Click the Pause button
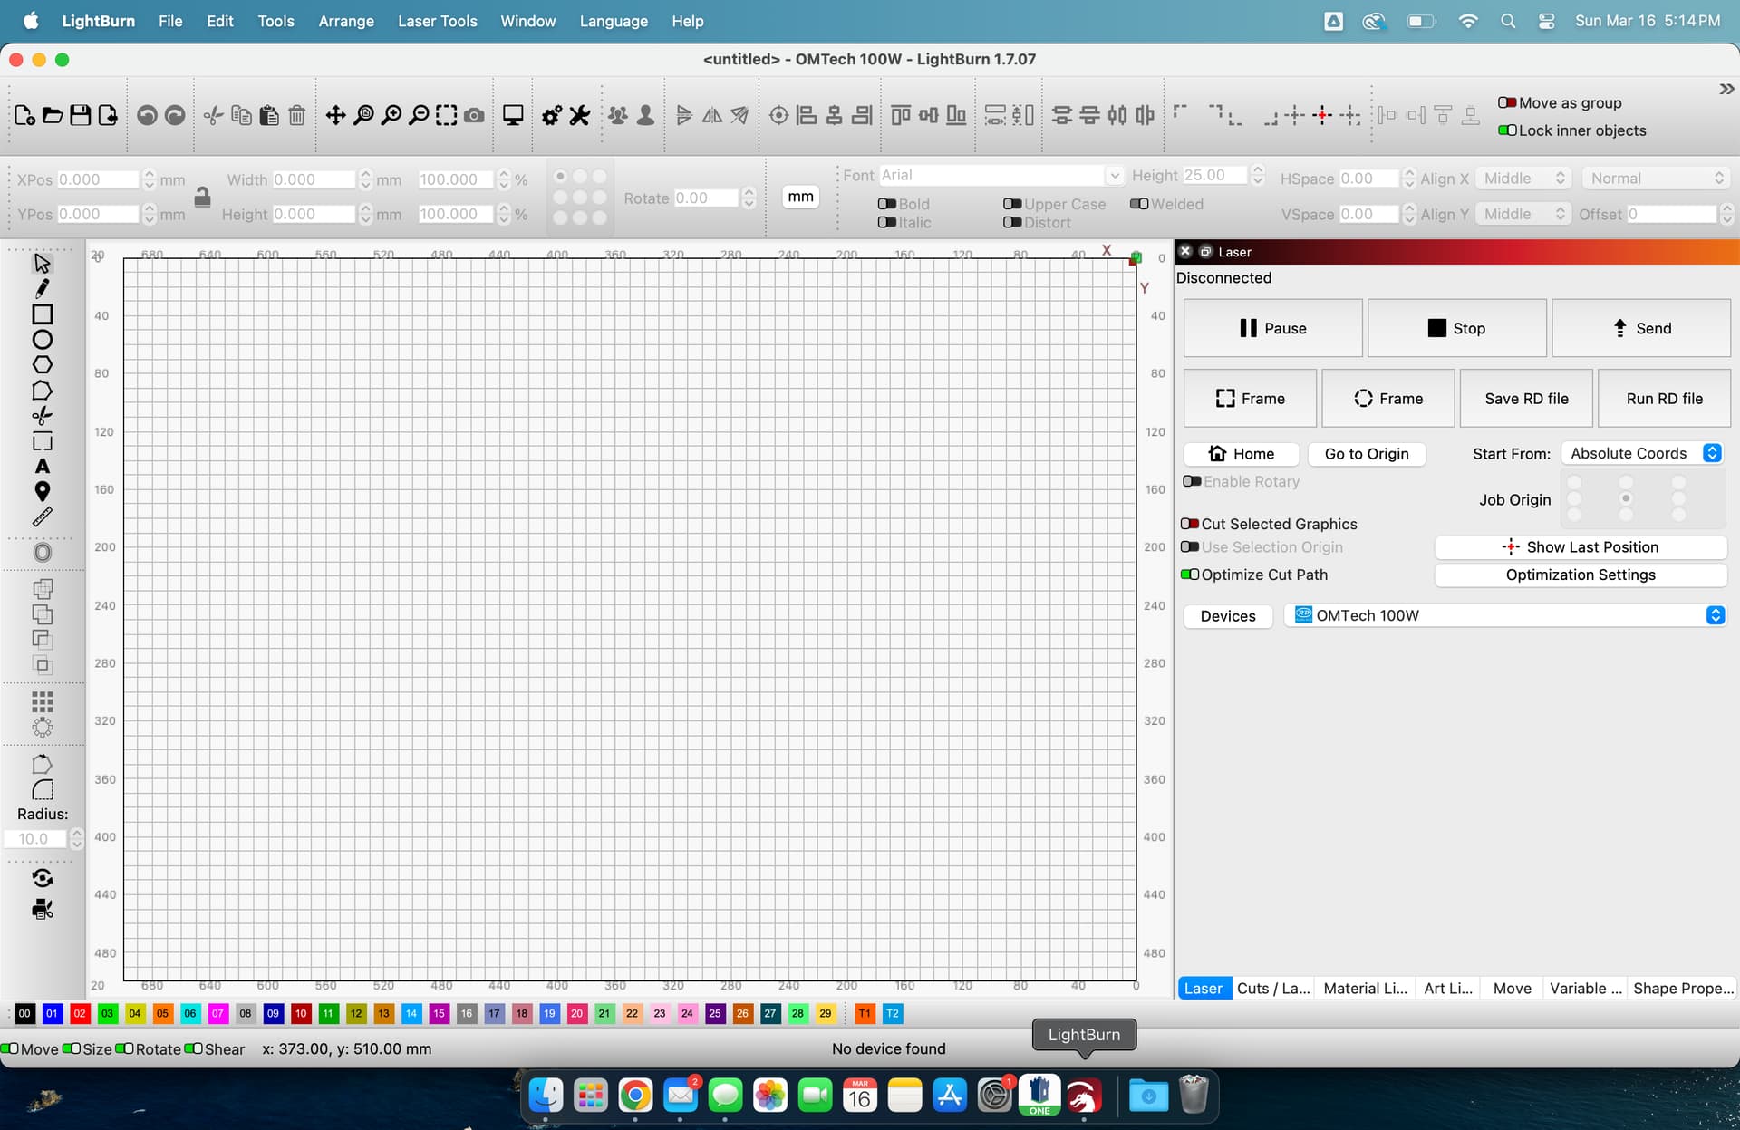Screen dimensions: 1740x1130 click(1272, 328)
